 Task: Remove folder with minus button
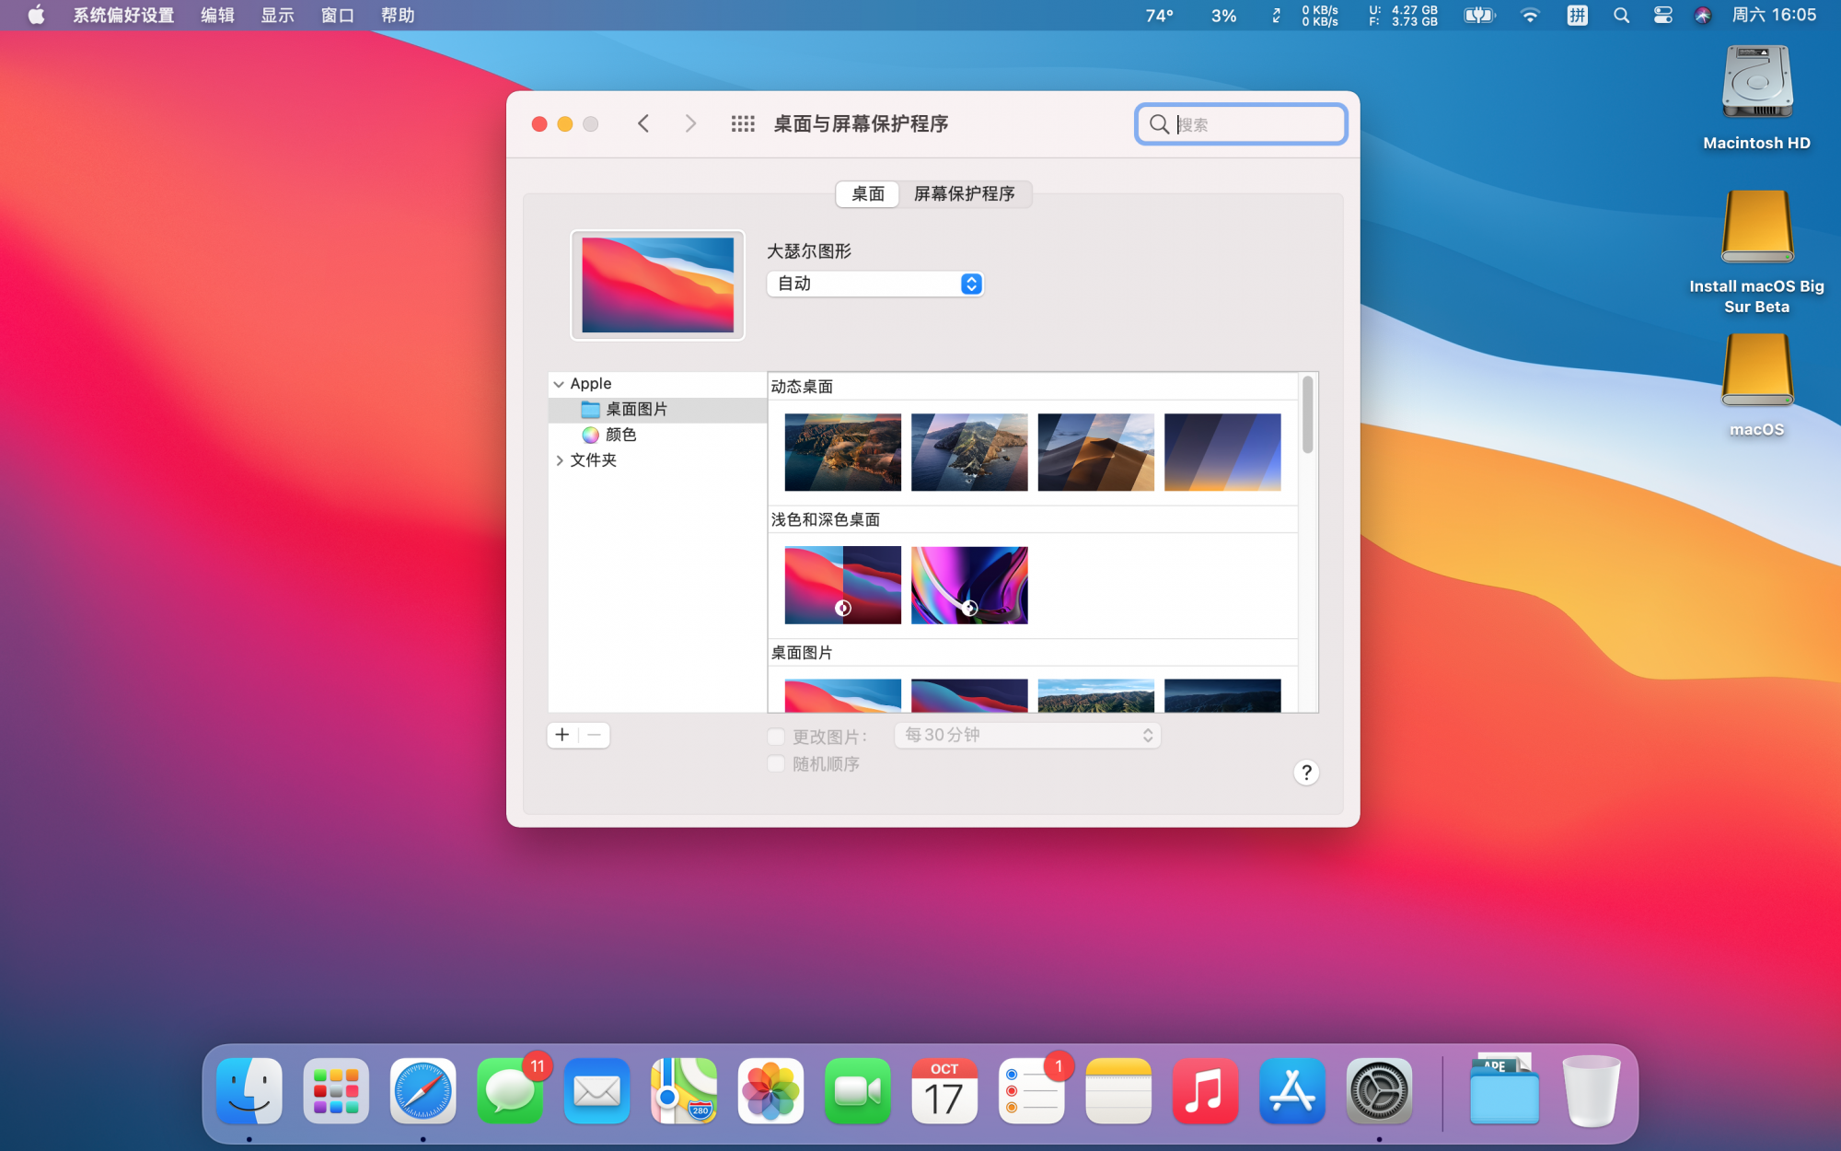pyautogui.click(x=595, y=735)
